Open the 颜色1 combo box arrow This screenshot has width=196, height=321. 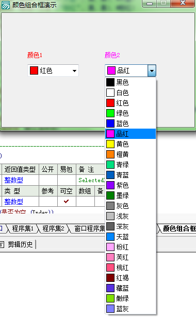[x=74, y=71]
